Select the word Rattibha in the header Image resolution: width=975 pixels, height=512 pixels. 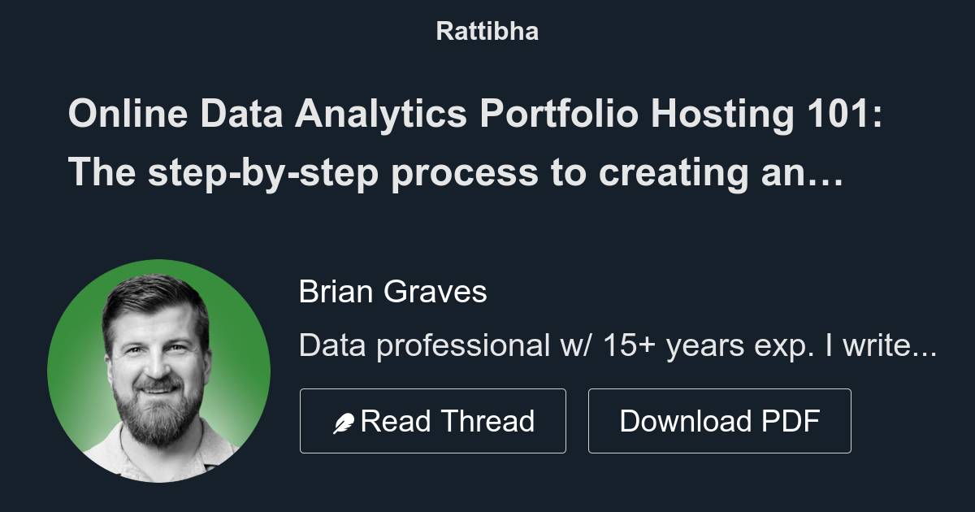(487, 31)
